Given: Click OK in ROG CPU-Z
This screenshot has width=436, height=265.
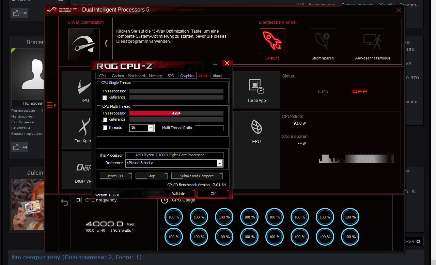Looking at the screenshot, I should [x=213, y=194].
